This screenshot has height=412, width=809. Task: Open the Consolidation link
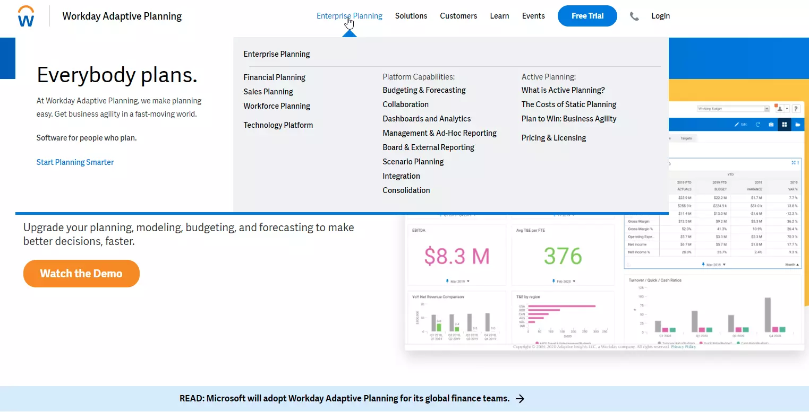pos(406,190)
